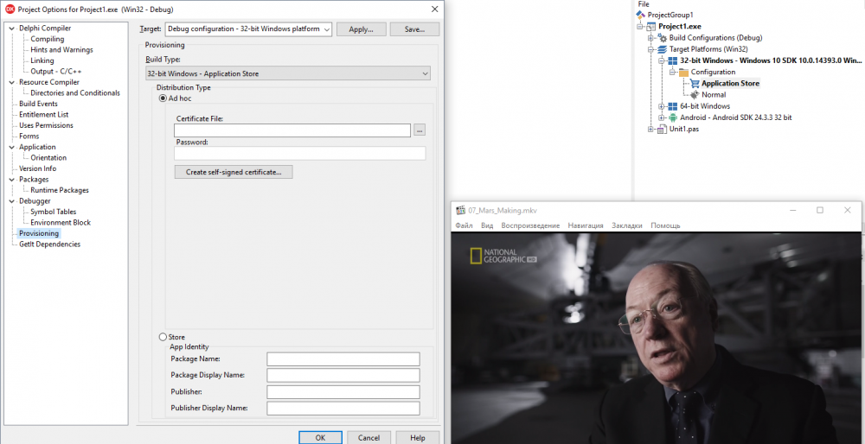Click Application Store cart icon
The width and height of the screenshot is (865, 444).
point(695,84)
